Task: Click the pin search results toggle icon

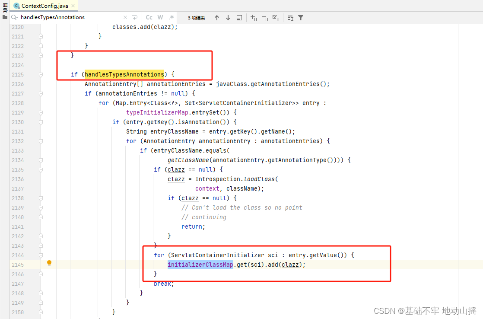Action: (x=239, y=17)
